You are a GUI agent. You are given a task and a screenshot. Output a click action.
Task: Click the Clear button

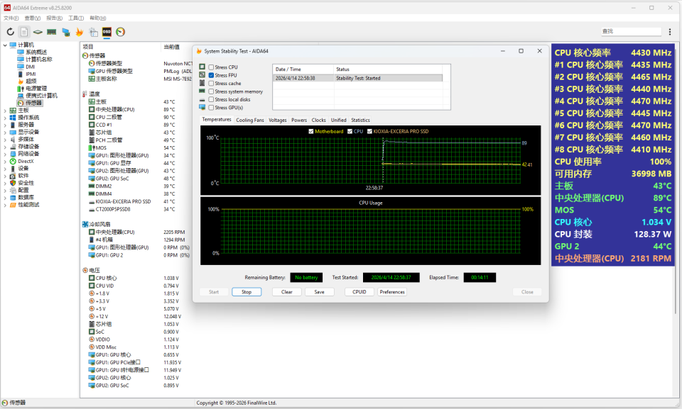pyautogui.click(x=286, y=292)
